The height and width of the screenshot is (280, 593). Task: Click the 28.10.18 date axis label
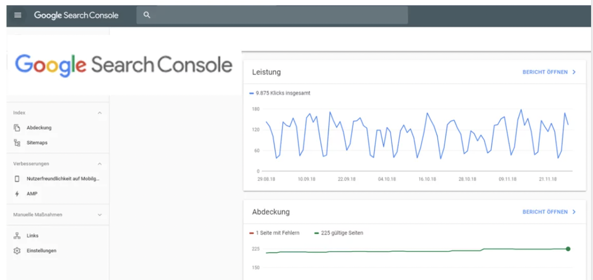468,179
